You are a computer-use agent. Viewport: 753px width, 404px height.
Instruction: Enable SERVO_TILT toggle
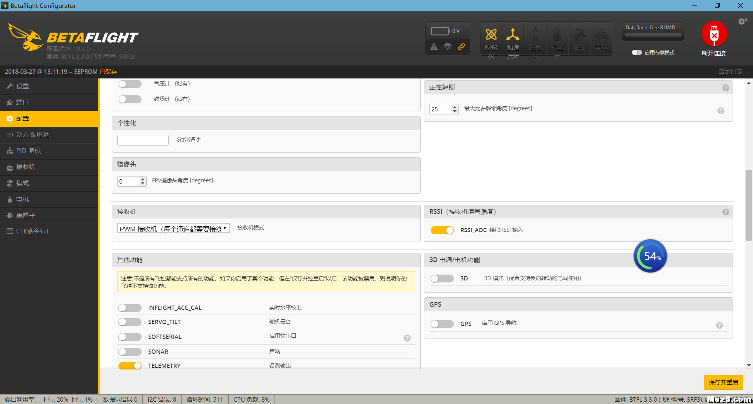(130, 322)
